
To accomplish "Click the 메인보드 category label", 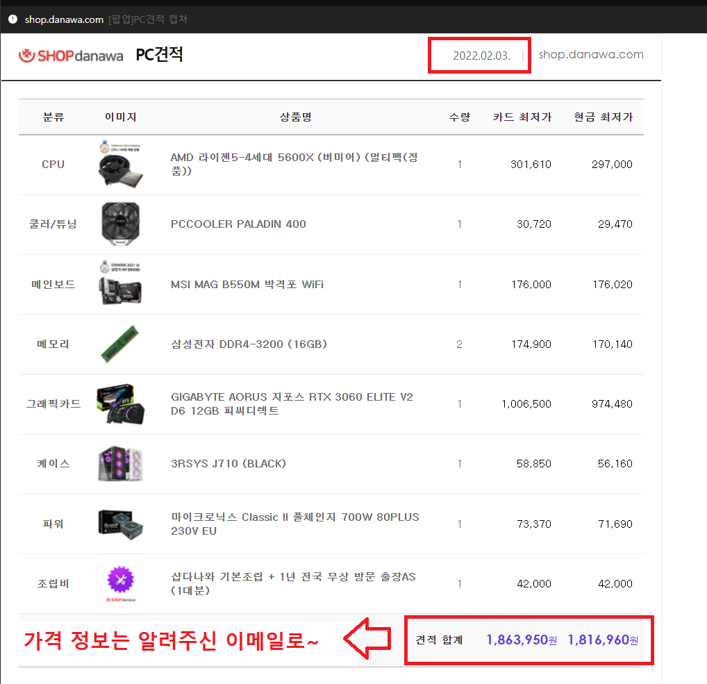I will (x=53, y=285).
